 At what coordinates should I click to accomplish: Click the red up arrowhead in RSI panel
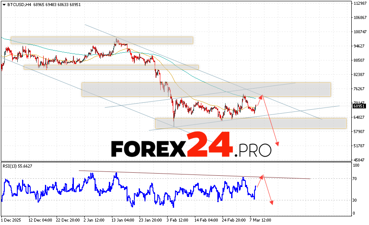[261, 177]
